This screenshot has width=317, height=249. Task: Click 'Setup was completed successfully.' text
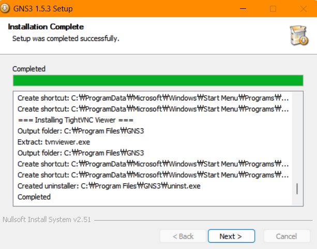click(x=66, y=38)
